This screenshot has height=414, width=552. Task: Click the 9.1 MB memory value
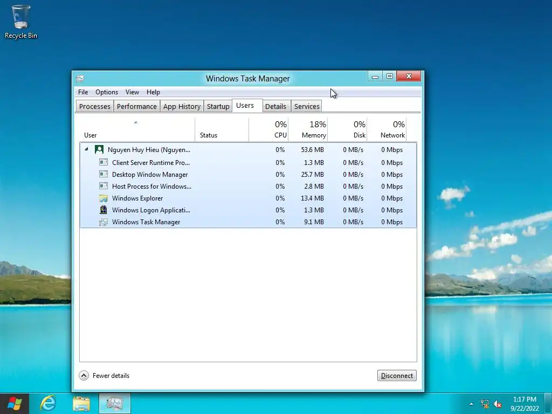(x=314, y=222)
